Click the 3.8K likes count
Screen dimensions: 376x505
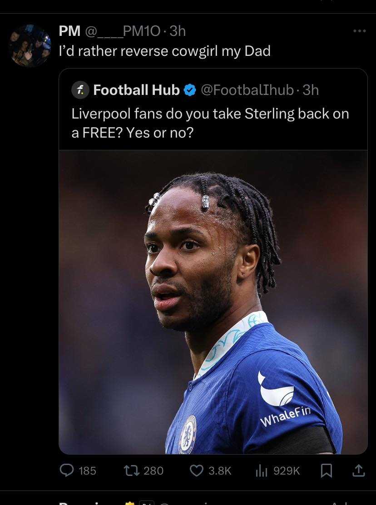pyautogui.click(x=220, y=471)
